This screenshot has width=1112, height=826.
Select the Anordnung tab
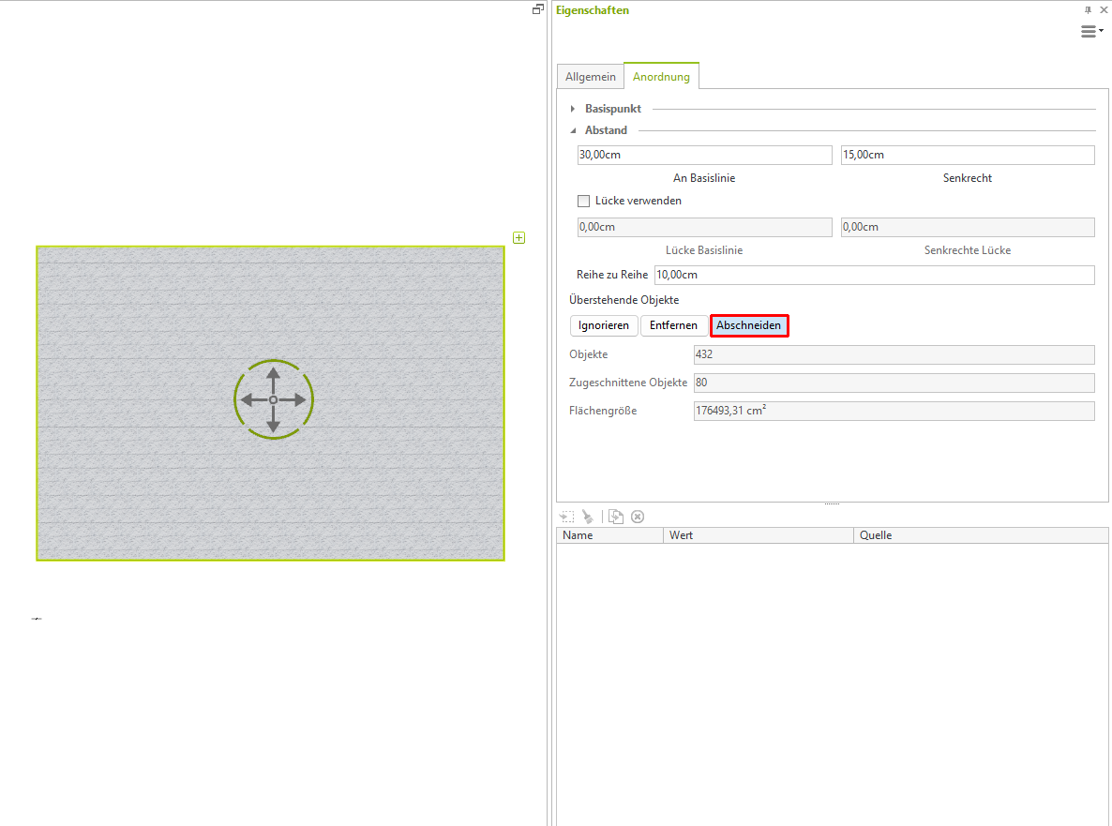pyautogui.click(x=661, y=77)
